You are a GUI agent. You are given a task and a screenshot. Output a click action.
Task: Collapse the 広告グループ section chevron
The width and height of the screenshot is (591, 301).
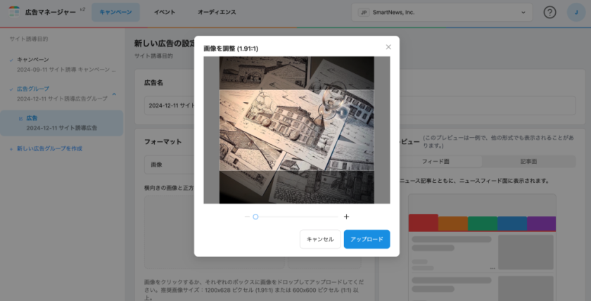click(114, 94)
